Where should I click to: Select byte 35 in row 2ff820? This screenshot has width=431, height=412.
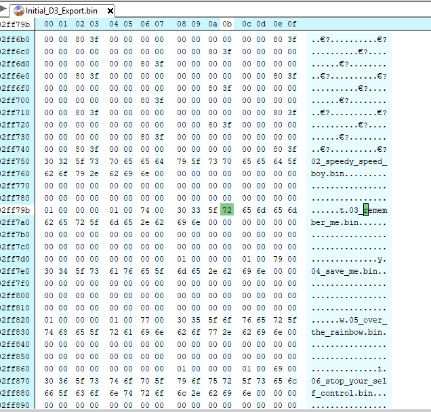[x=196, y=320]
